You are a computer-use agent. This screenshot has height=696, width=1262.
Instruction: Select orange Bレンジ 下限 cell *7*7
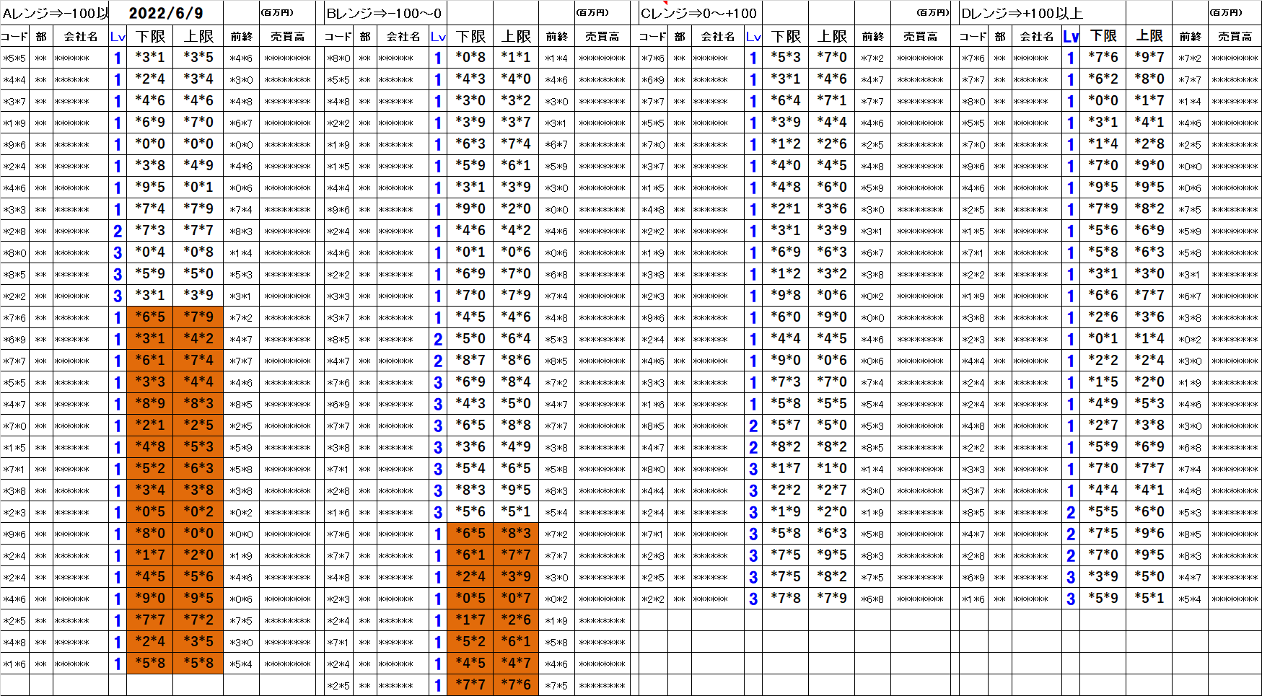pyautogui.click(x=470, y=684)
